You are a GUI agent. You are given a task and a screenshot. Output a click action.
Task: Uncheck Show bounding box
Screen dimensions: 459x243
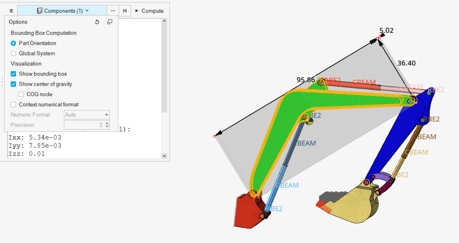[13, 74]
